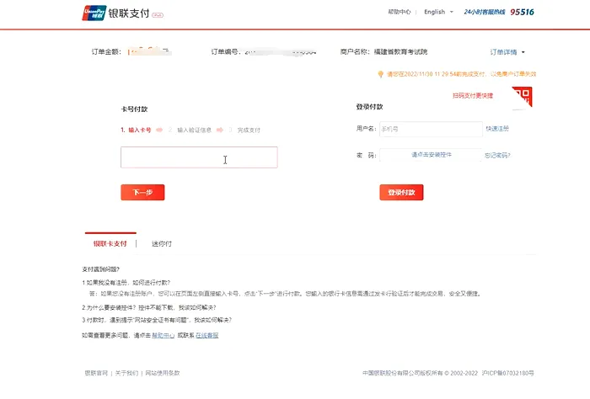Open the 网站使用条款 footer link

tap(163, 373)
